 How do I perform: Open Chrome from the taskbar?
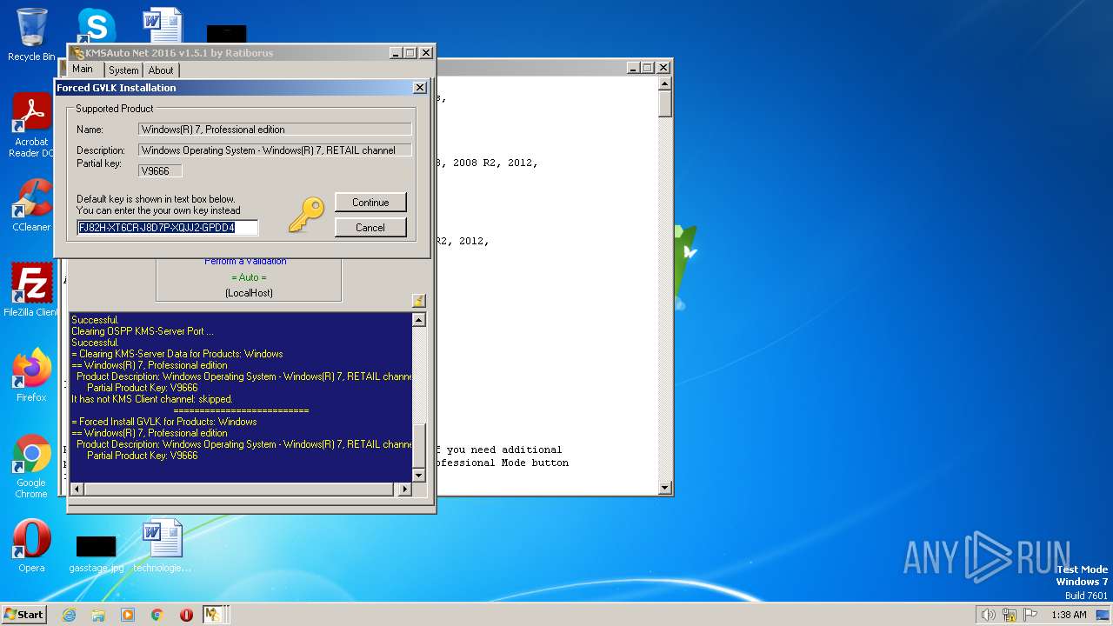coord(157,614)
